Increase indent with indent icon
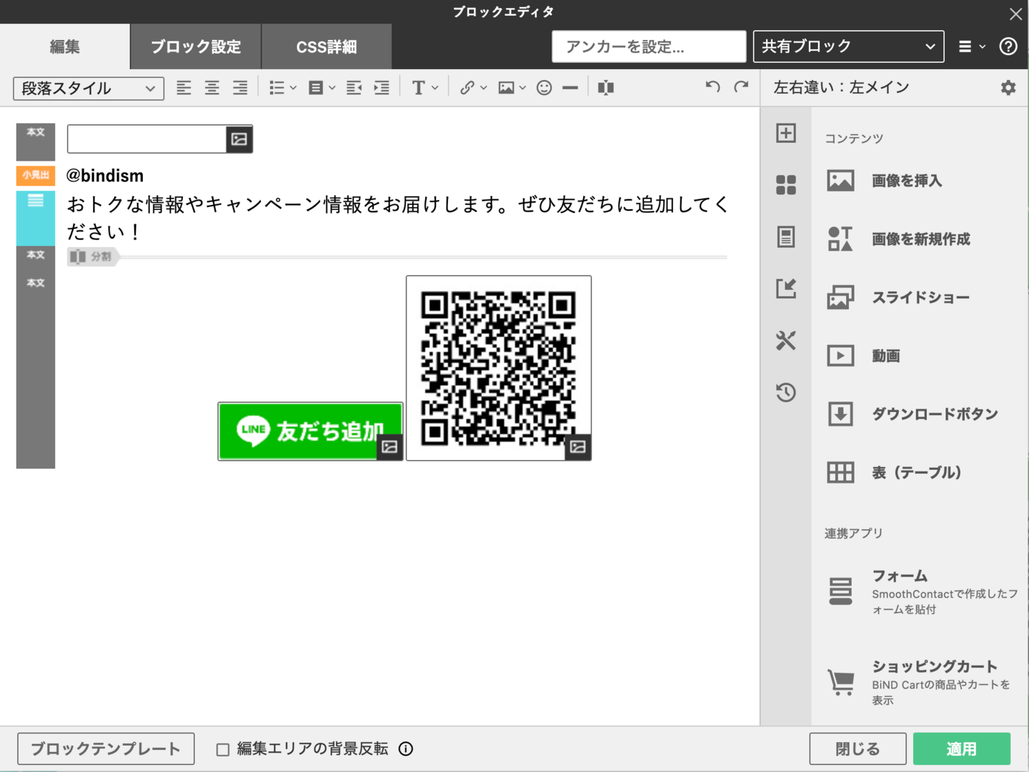 pos(382,88)
